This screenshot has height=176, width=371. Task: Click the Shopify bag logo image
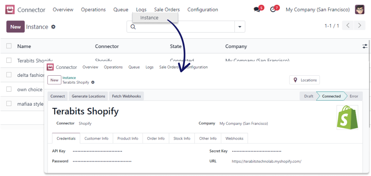click(347, 117)
